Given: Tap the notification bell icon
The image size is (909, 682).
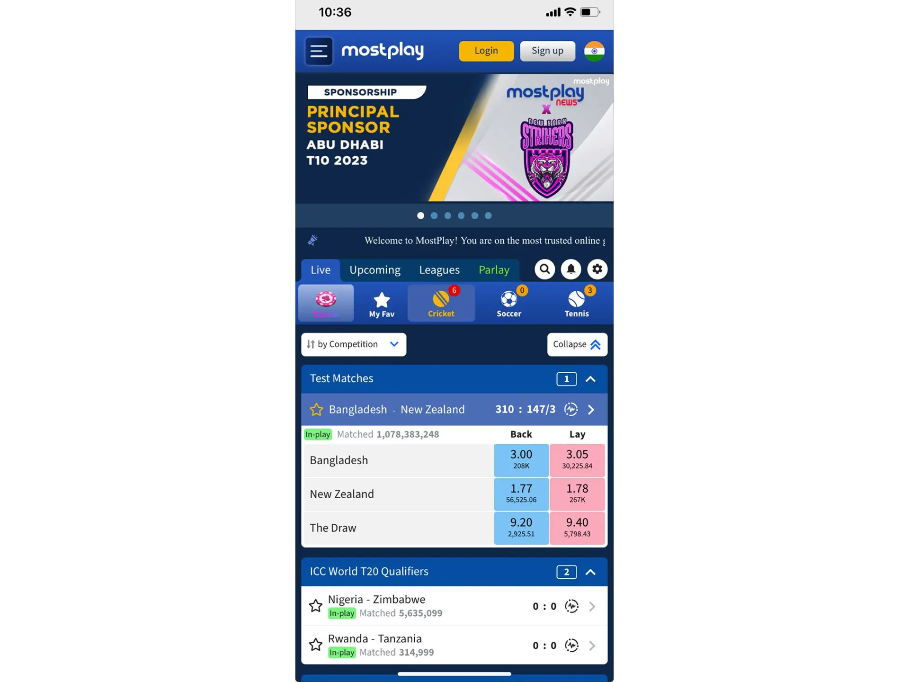Looking at the screenshot, I should pyautogui.click(x=570, y=269).
